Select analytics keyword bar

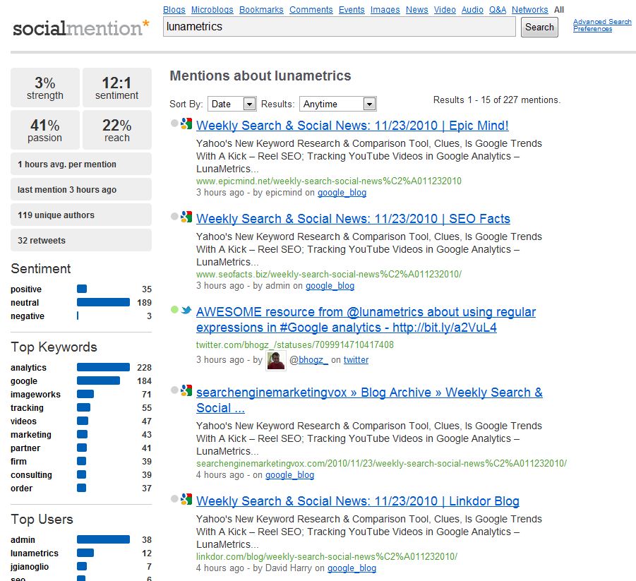(x=104, y=367)
